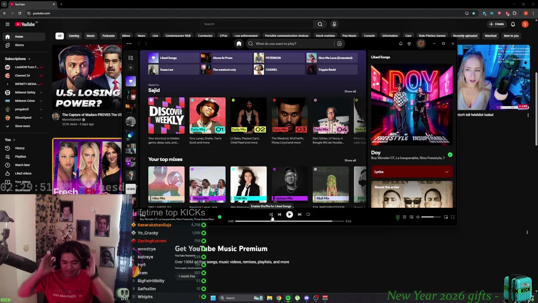
Task: Expand the Lyrics panel chevron
Action: (x=447, y=172)
